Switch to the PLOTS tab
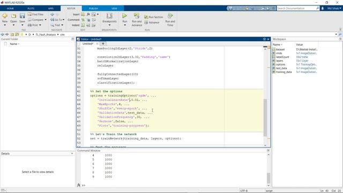 coord(31,9)
